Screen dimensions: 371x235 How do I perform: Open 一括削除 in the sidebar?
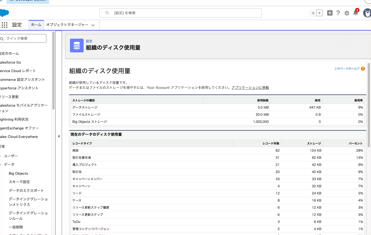(x=16, y=227)
